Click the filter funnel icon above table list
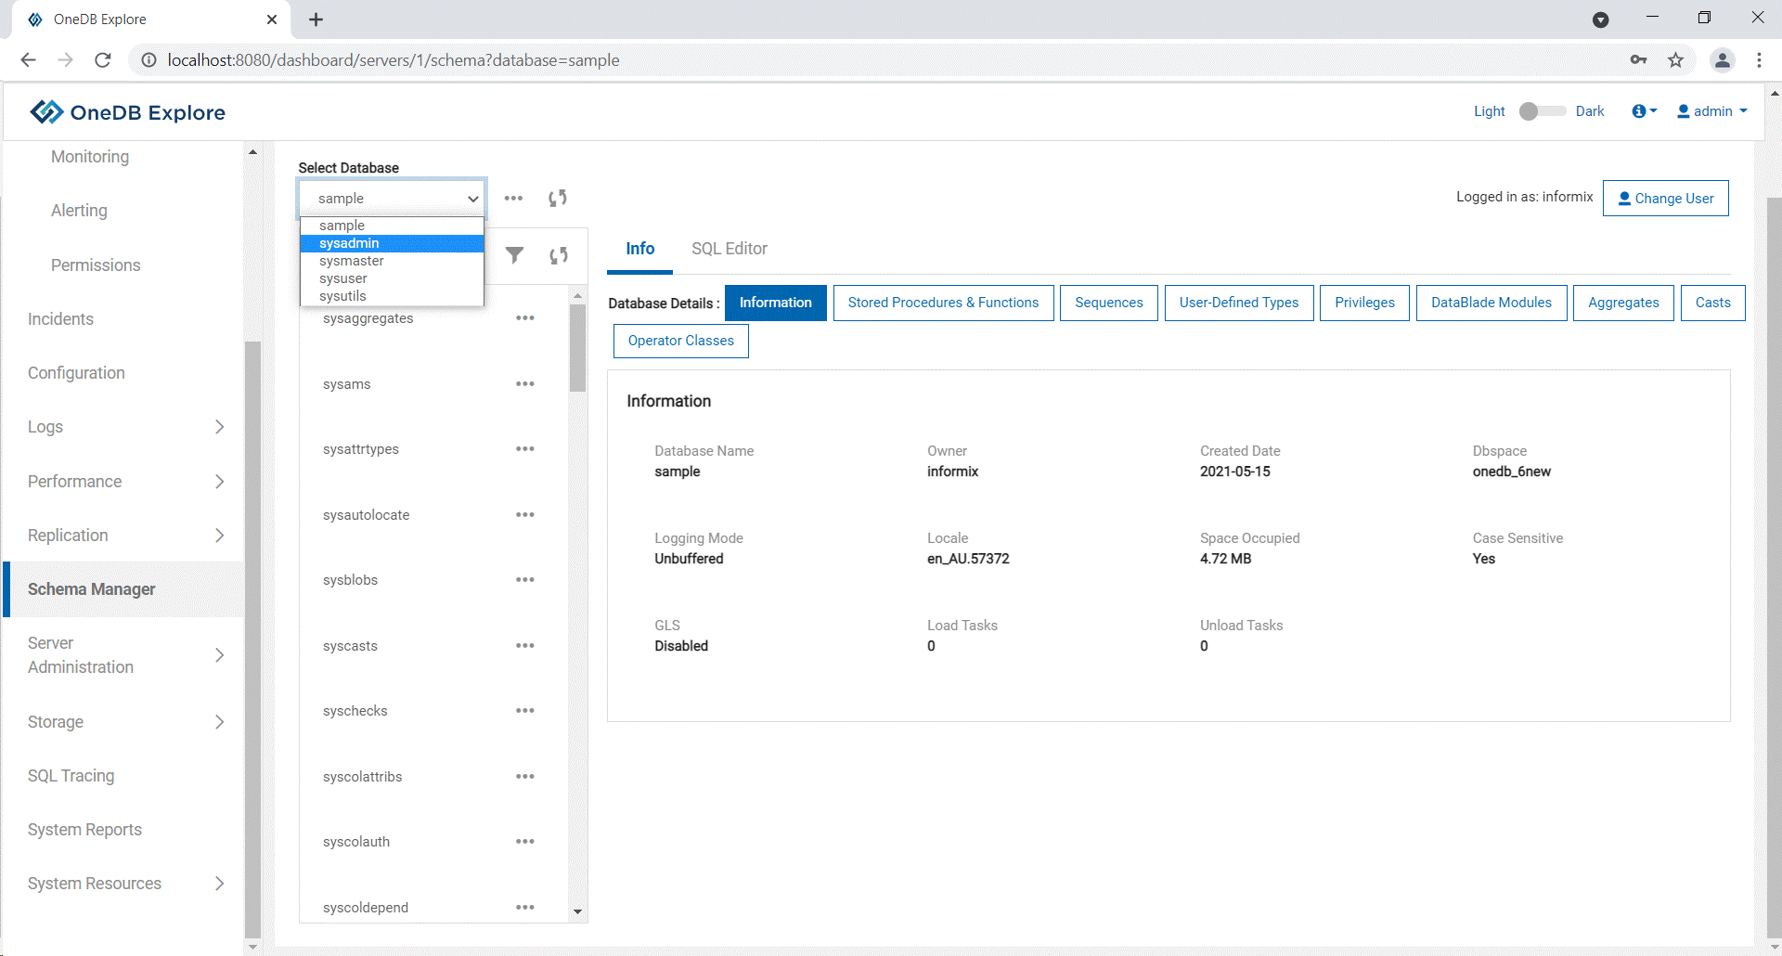This screenshot has height=956, width=1782. click(514, 255)
